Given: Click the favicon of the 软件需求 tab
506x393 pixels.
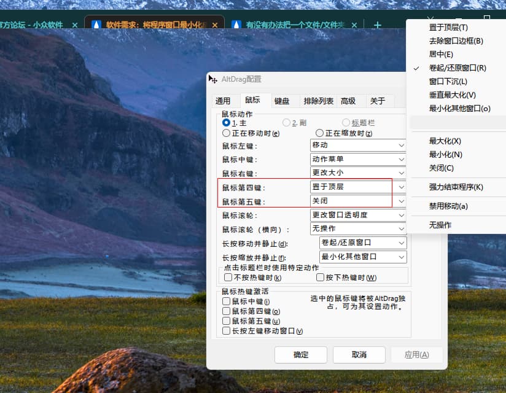Looking at the screenshot, I should click(x=96, y=26).
